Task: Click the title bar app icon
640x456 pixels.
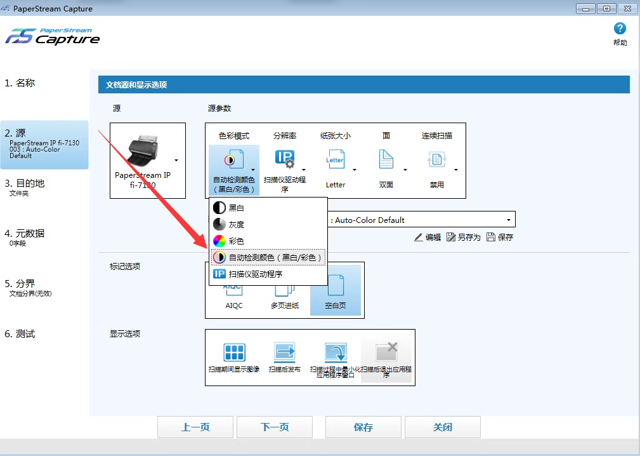Action: coord(6,8)
